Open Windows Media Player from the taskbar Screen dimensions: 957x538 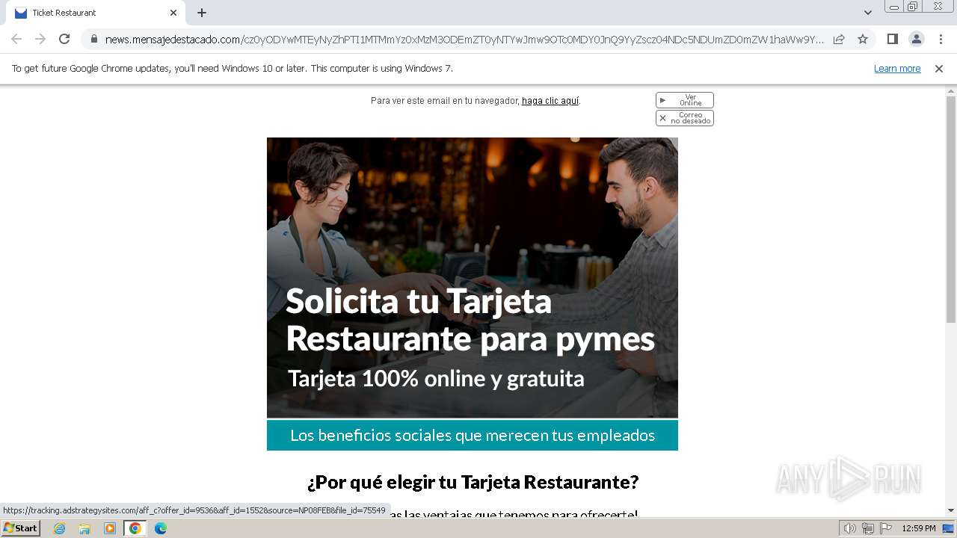(110, 528)
